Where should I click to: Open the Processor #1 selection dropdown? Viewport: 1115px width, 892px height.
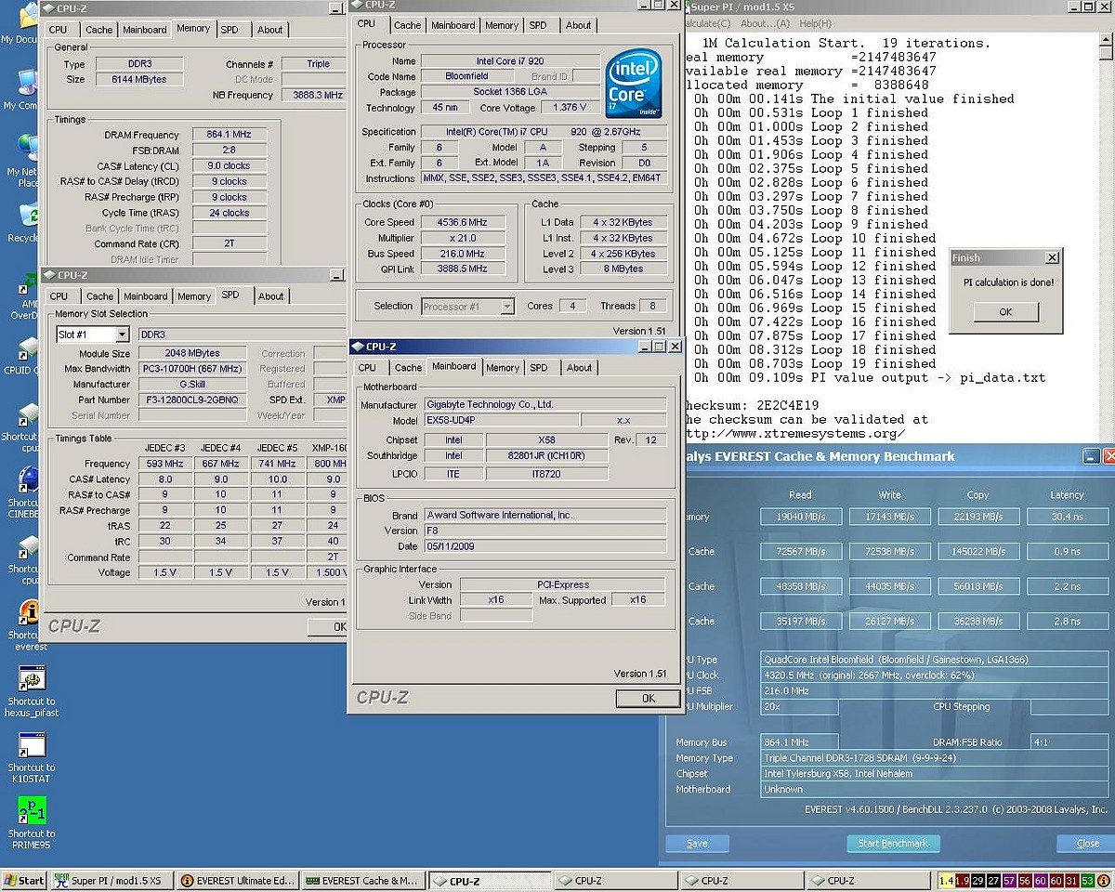[x=506, y=306]
